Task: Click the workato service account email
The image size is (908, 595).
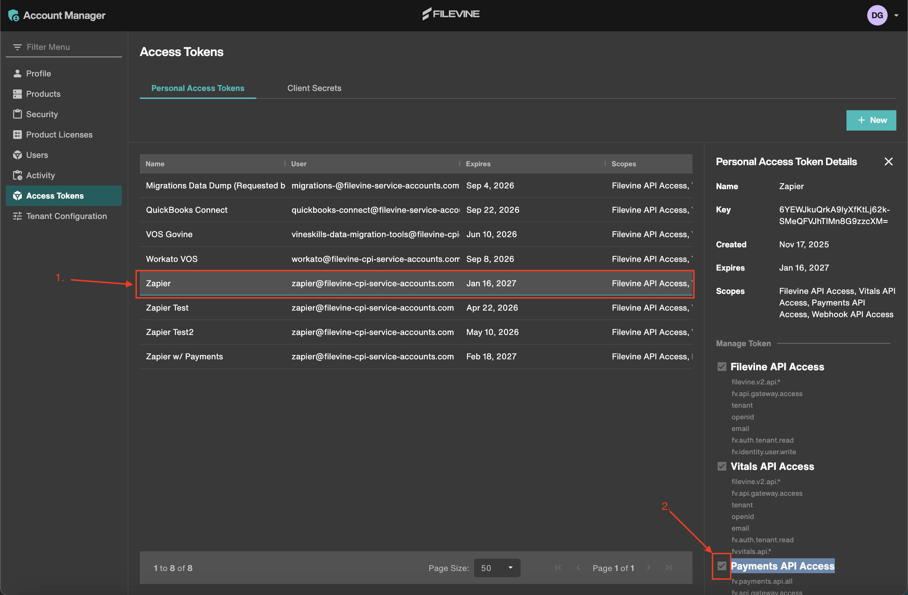Action: (375, 259)
